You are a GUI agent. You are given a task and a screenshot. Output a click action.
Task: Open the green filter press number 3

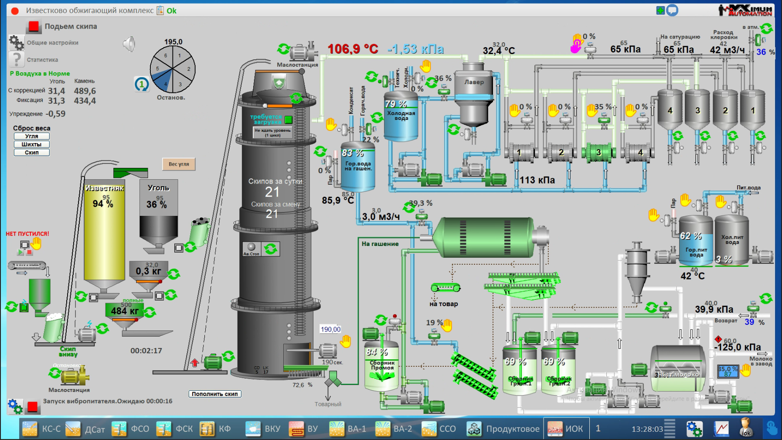pos(598,152)
